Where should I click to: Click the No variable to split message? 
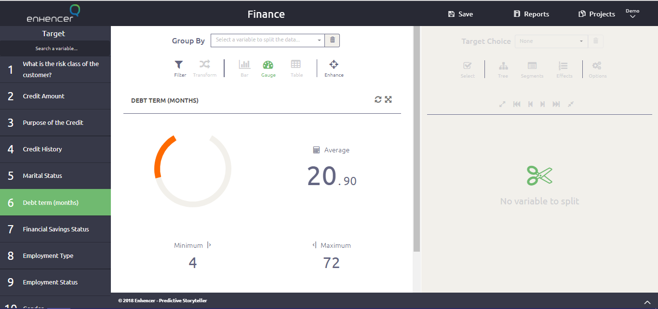tap(539, 202)
